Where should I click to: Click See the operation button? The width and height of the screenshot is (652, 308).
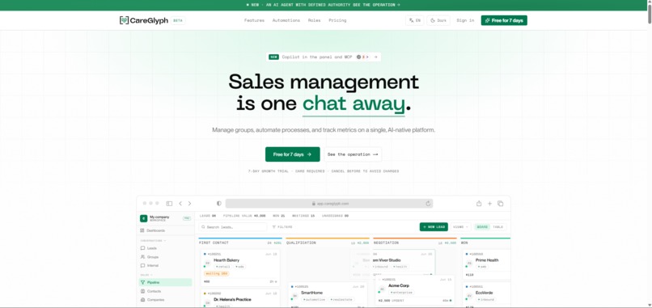click(x=353, y=154)
